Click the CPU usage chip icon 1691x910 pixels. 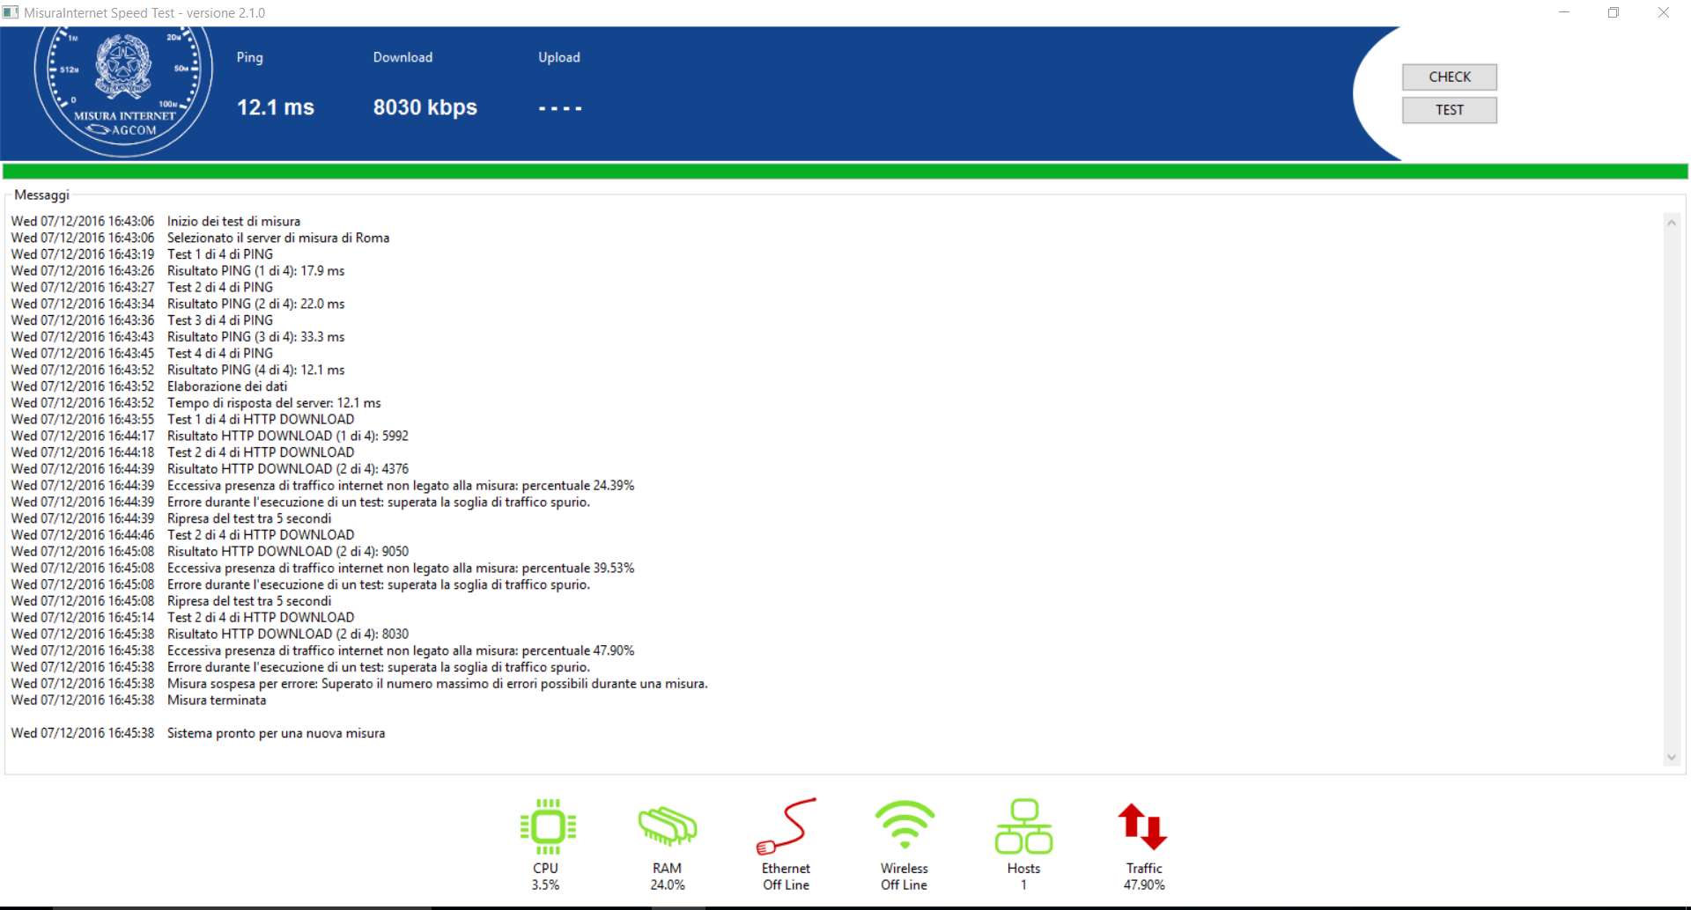click(547, 826)
